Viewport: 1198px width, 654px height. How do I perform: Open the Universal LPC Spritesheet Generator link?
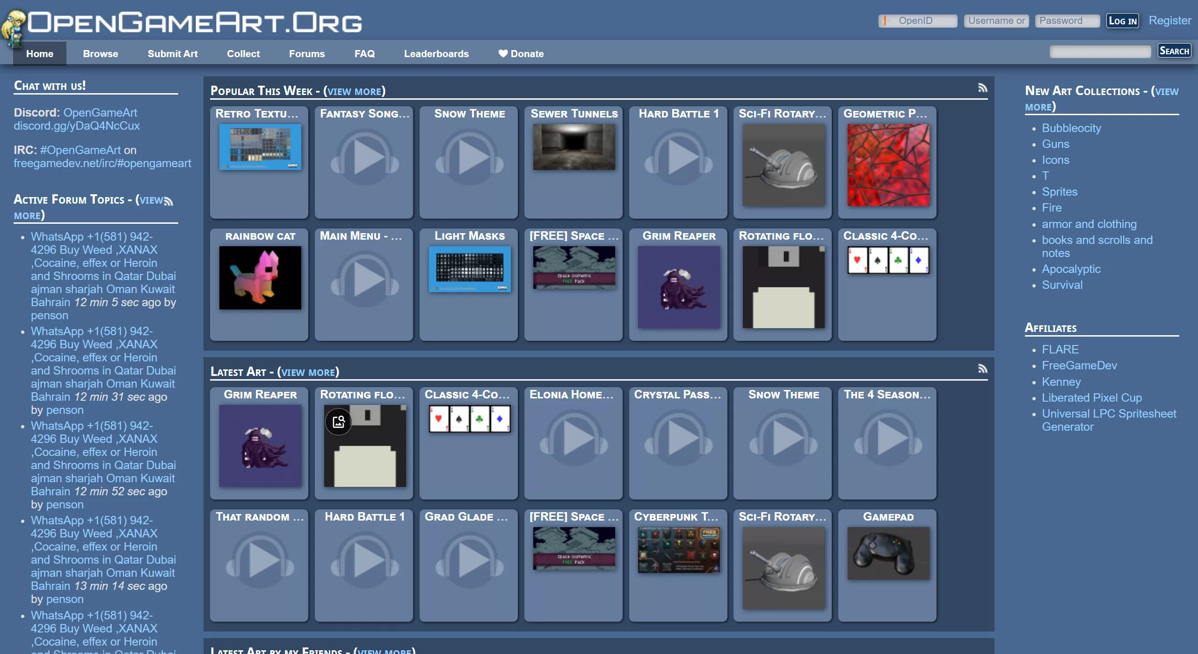pyautogui.click(x=1109, y=420)
